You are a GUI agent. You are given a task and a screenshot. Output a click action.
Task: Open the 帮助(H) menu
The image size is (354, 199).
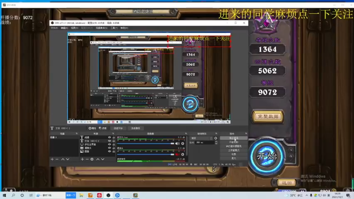124,28
